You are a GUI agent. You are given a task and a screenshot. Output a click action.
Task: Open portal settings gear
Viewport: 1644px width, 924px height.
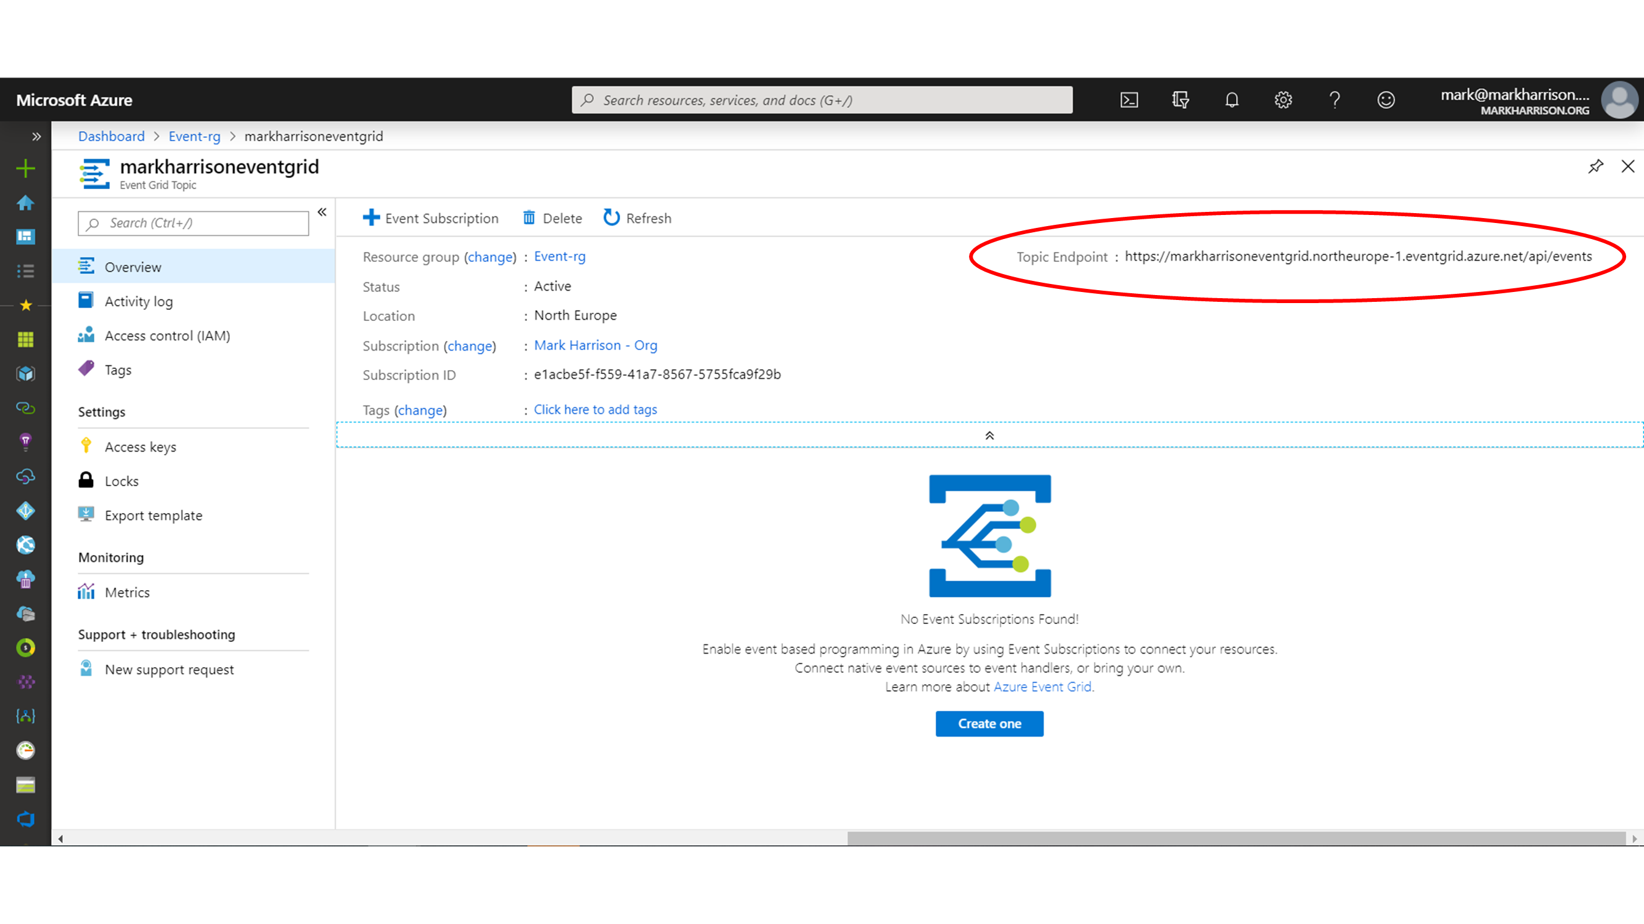tap(1283, 100)
